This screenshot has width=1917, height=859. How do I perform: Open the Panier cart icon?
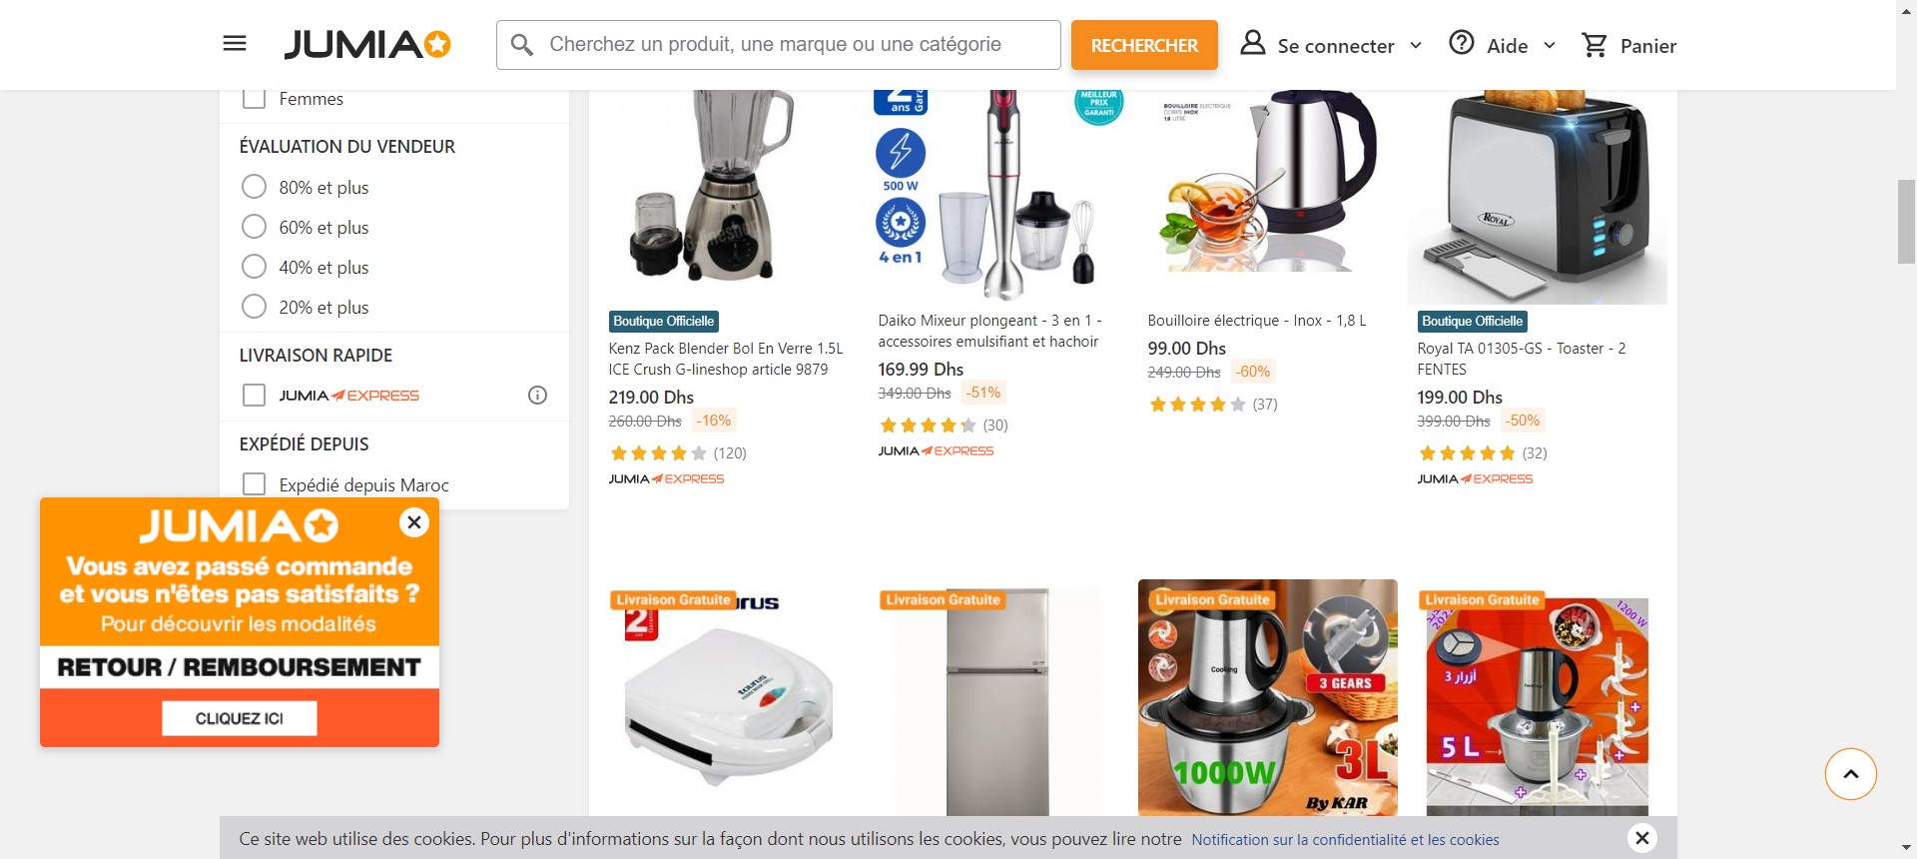click(1595, 45)
